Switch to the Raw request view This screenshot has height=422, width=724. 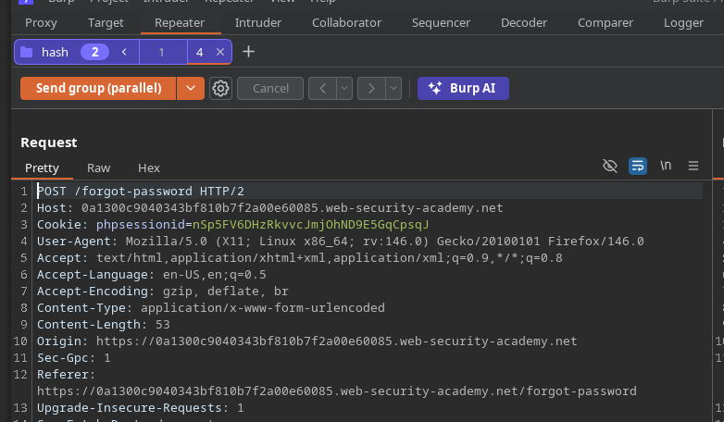98,168
